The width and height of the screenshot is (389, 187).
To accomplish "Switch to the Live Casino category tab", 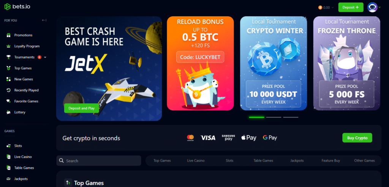I will click(196, 160).
